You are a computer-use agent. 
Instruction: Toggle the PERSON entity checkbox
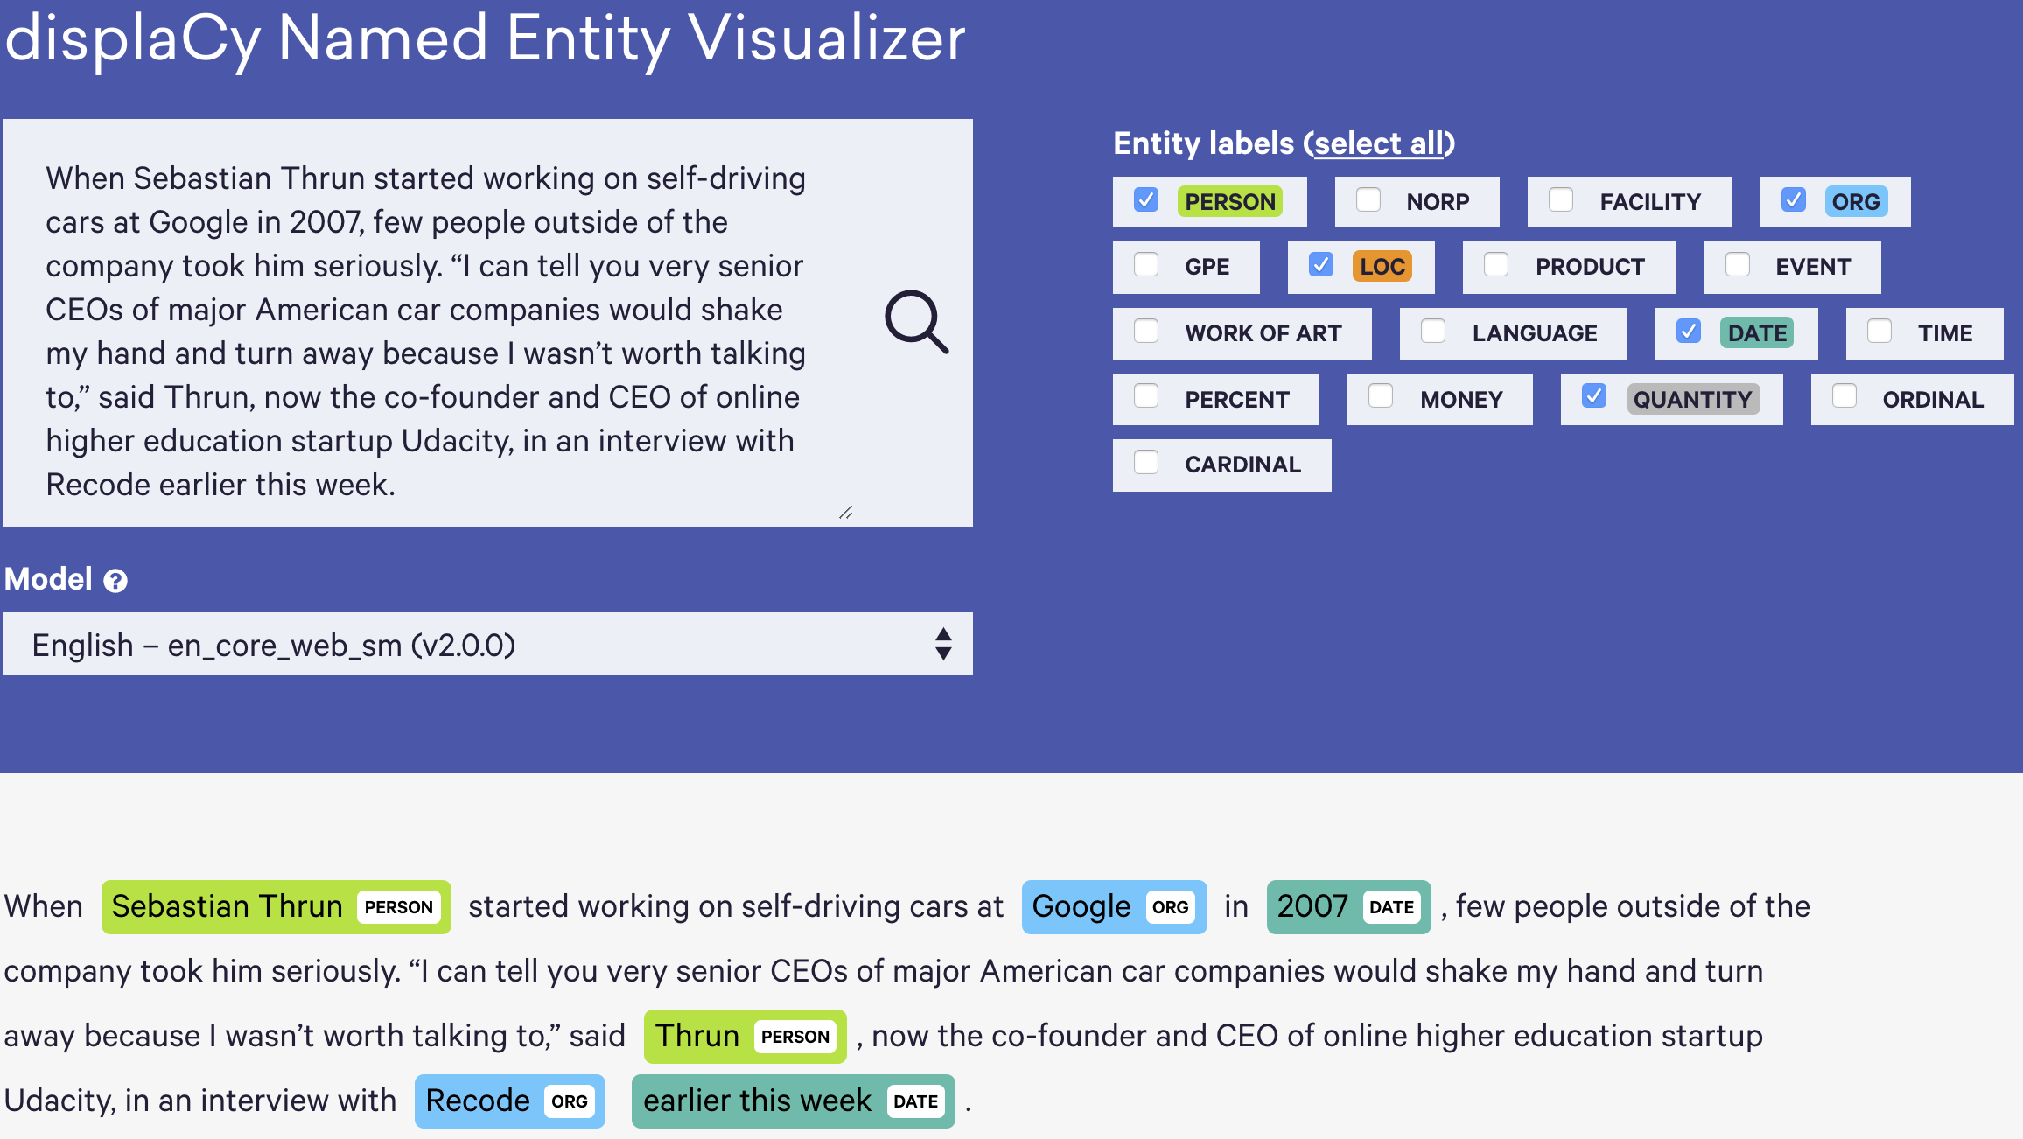pos(1144,199)
